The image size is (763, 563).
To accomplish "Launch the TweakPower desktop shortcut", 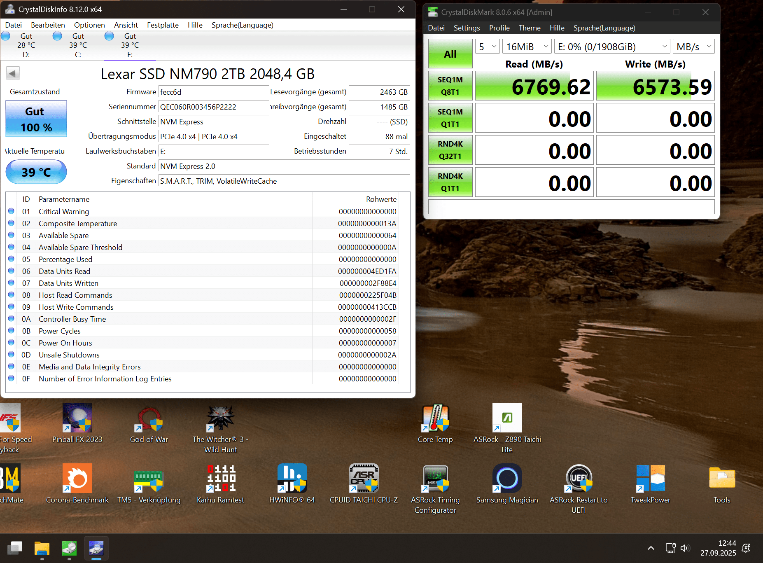I will click(651, 484).
